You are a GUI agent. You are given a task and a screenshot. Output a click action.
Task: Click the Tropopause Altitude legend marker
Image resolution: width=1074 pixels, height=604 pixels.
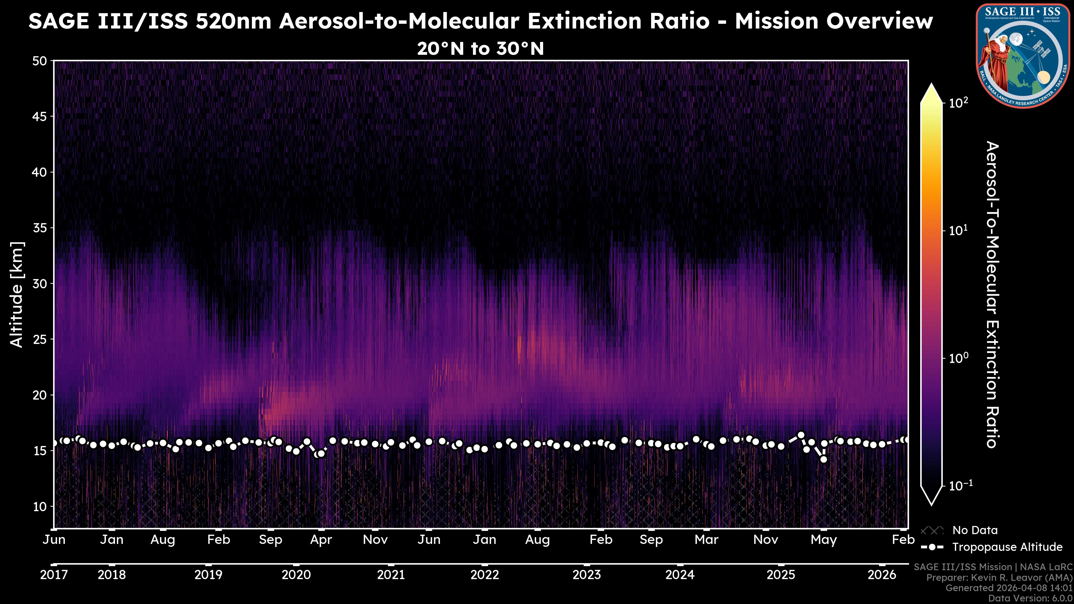[x=932, y=547]
